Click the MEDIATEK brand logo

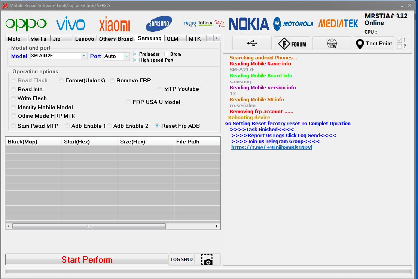pyautogui.click(x=338, y=23)
